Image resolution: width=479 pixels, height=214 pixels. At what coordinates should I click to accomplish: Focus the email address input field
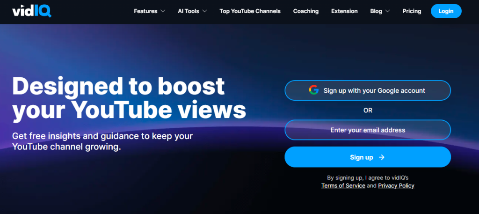pos(368,130)
